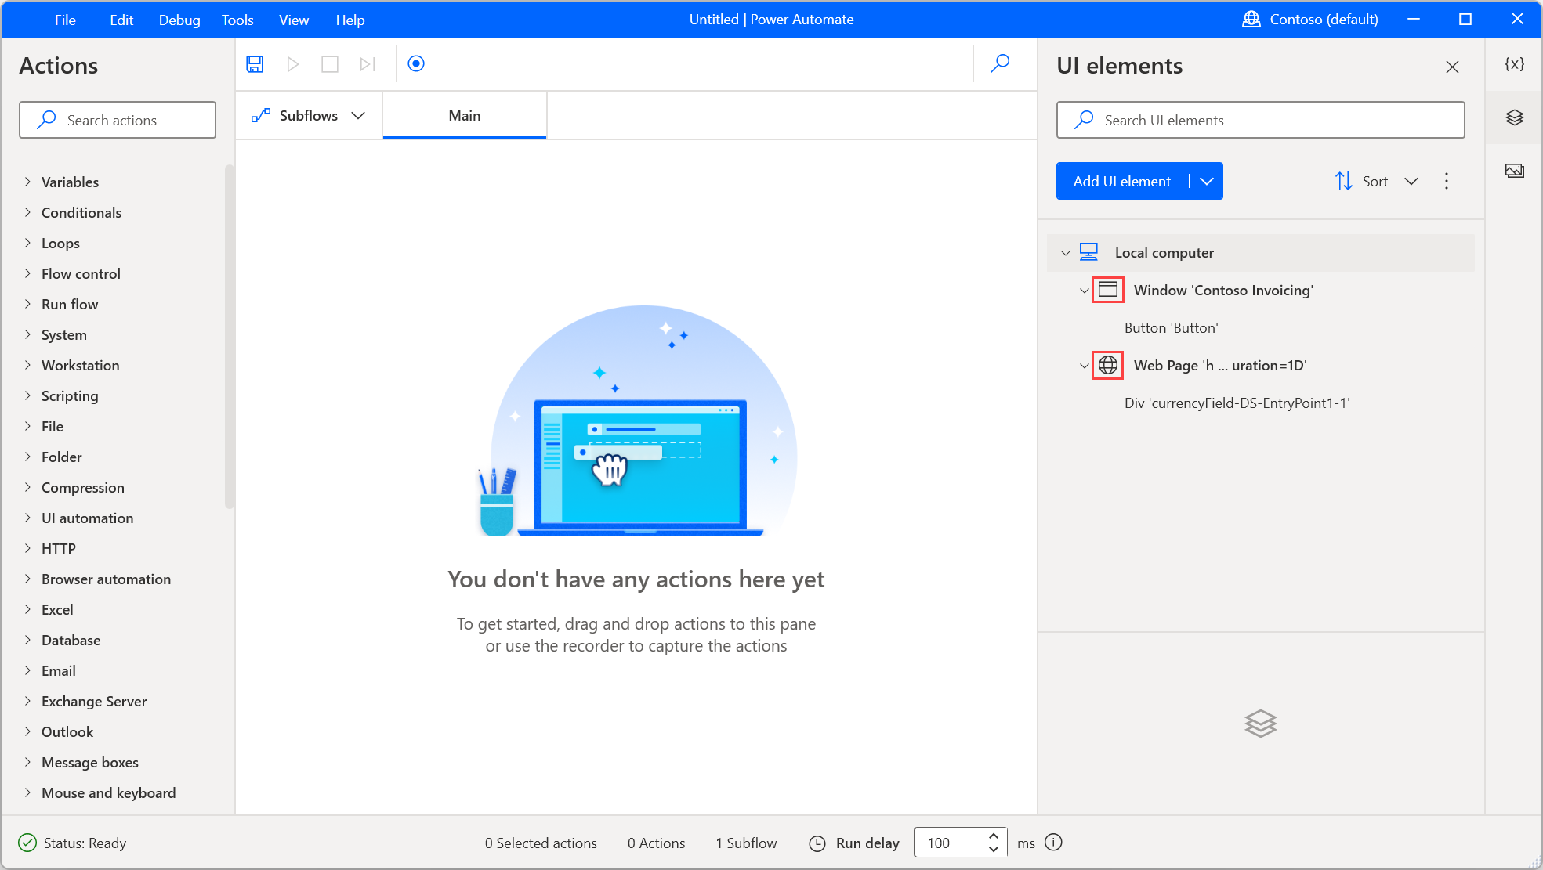Screen dimensions: 1543x870
Task: Click the Add UI element button
Action: point(1121,181)
